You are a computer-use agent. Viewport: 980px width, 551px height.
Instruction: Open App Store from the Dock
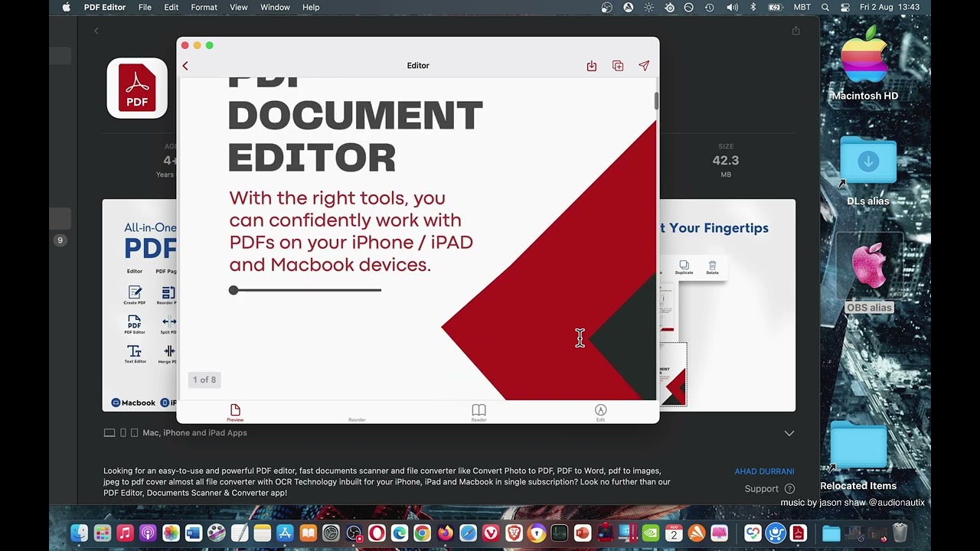coord(285,533)
